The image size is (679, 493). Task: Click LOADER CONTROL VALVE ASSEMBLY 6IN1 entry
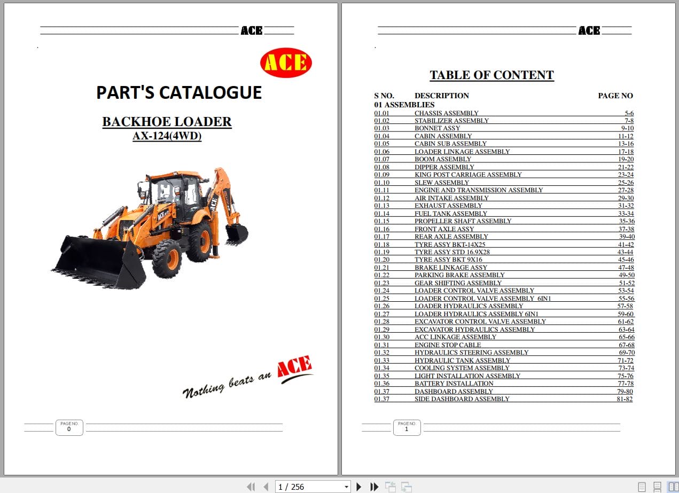point(482,299)
